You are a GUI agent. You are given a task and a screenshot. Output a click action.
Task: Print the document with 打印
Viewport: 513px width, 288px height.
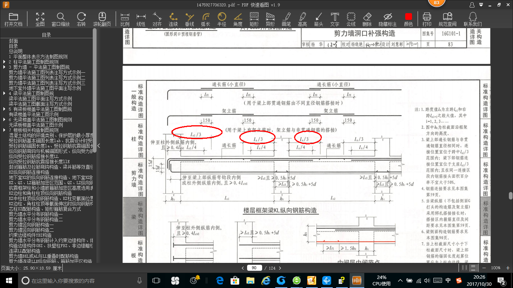(427, 19)
